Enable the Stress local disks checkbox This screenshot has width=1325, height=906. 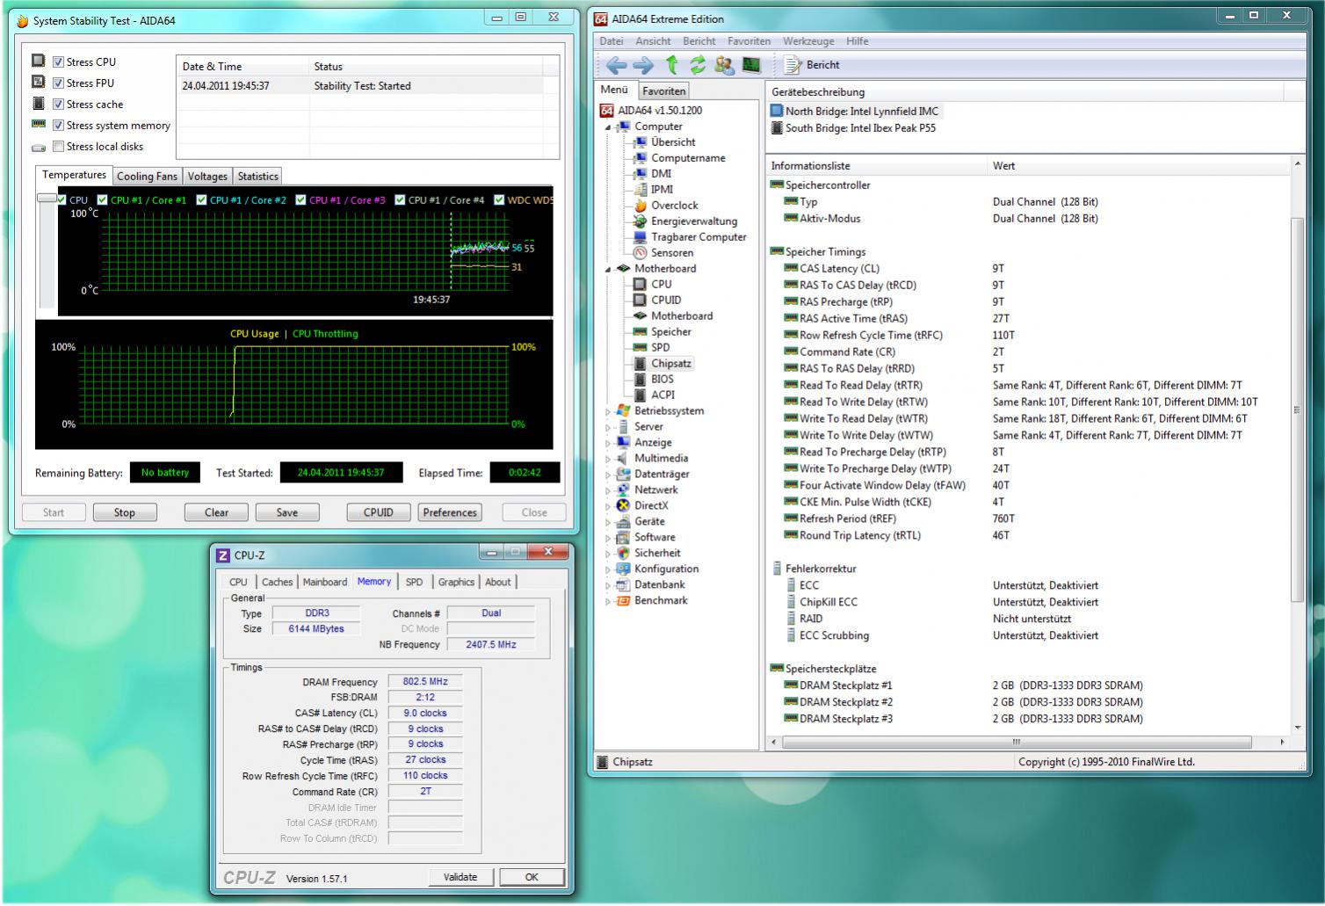58,147
